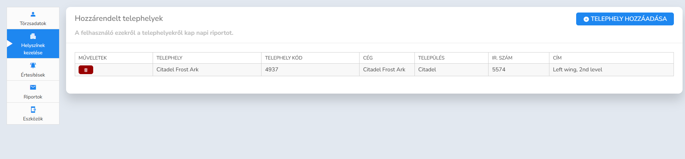Select the Citadel Frost Ark cell under Telephely
This screenshot has width=685, height=159.
(x=177, y=70)
